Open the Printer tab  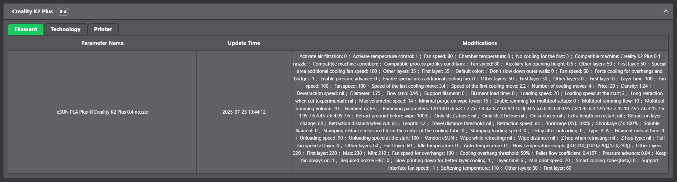[x=103, y=29]
